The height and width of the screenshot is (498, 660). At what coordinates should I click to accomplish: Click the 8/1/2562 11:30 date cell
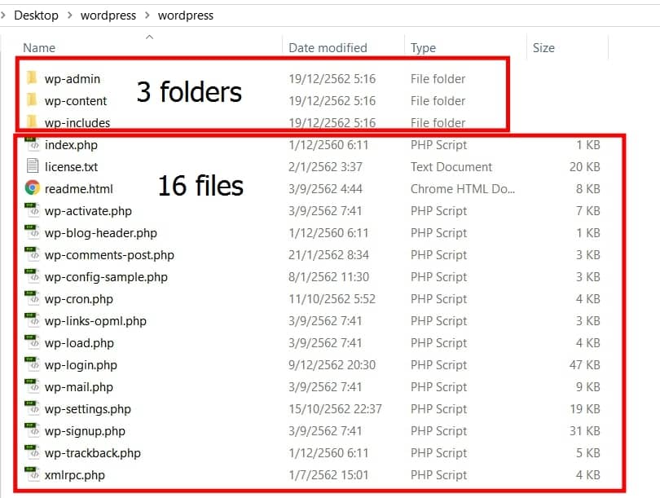coord(328,276)
